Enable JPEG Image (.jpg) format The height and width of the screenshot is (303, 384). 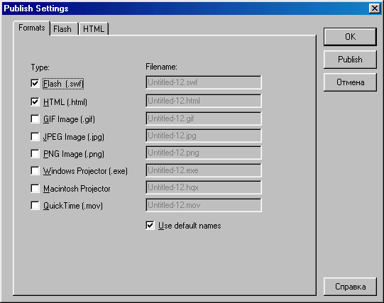pyautogui.click(x=35, y=136)
